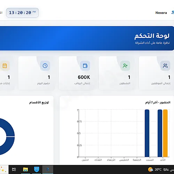
Task: Click the blue bar for السبت
Action: tap(147, 133)
